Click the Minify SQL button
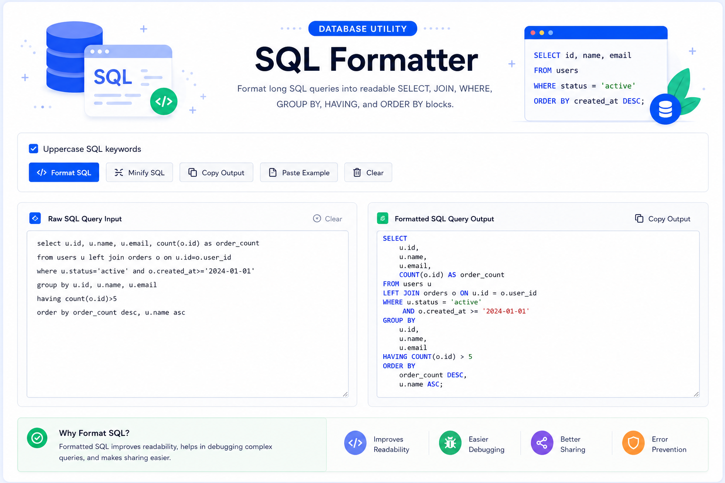725x483 pixels. [139, 173]
